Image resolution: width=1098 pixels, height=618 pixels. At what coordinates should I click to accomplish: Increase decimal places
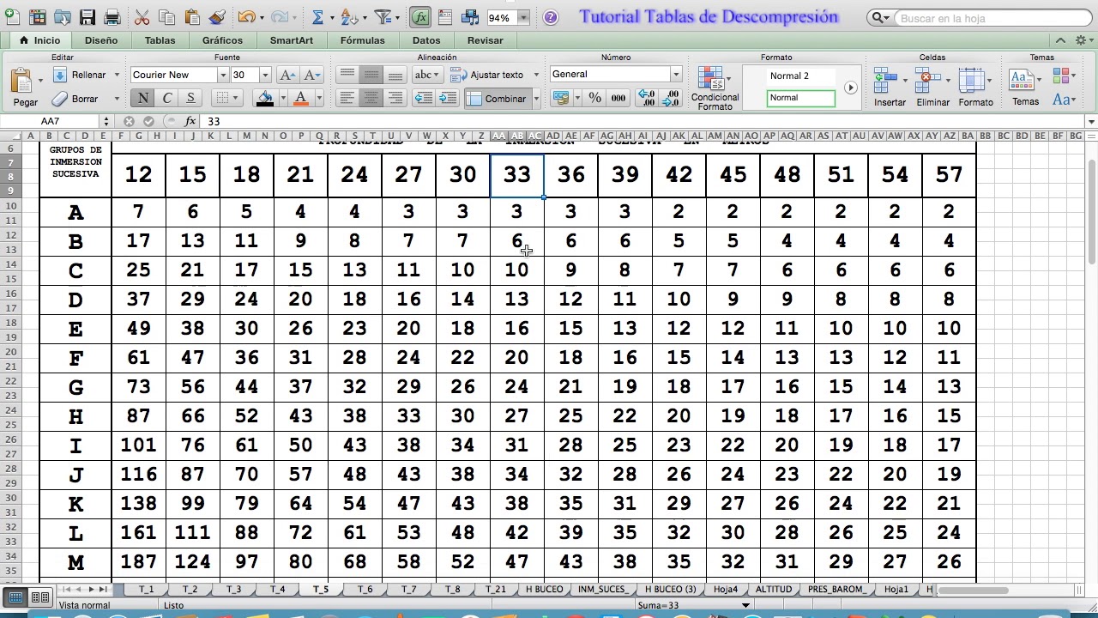pos(647,98)
